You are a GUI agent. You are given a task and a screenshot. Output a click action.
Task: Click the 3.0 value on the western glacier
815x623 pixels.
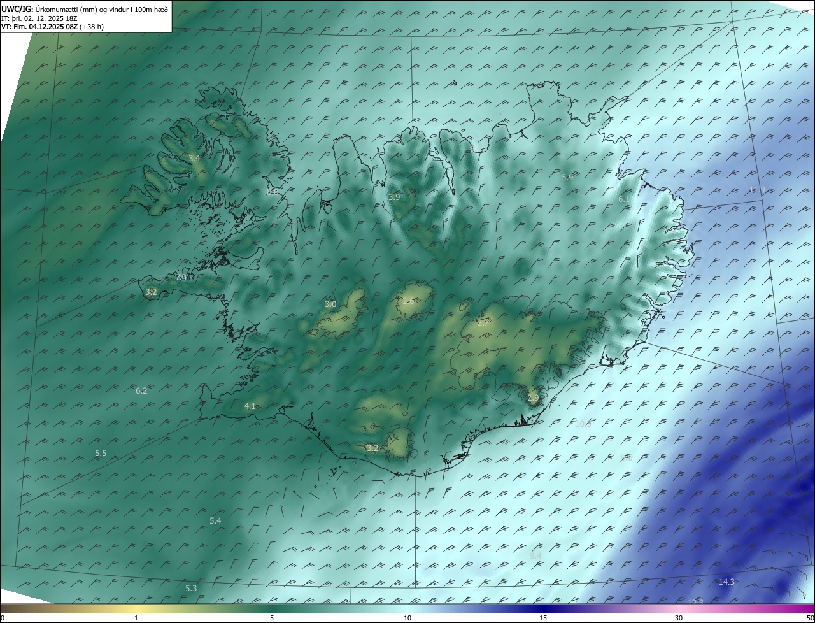(330, 304)
